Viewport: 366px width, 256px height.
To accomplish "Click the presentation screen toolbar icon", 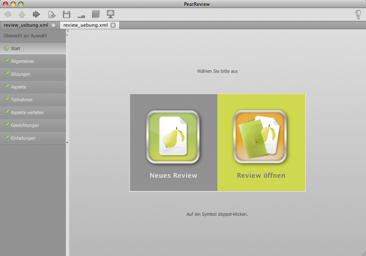I will coord(111,14).
